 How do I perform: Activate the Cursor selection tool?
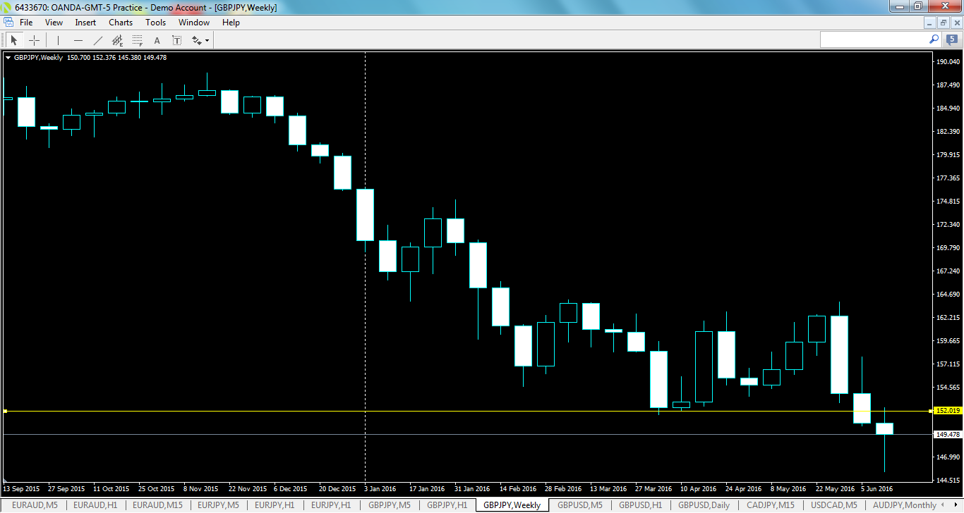(14, 39)
